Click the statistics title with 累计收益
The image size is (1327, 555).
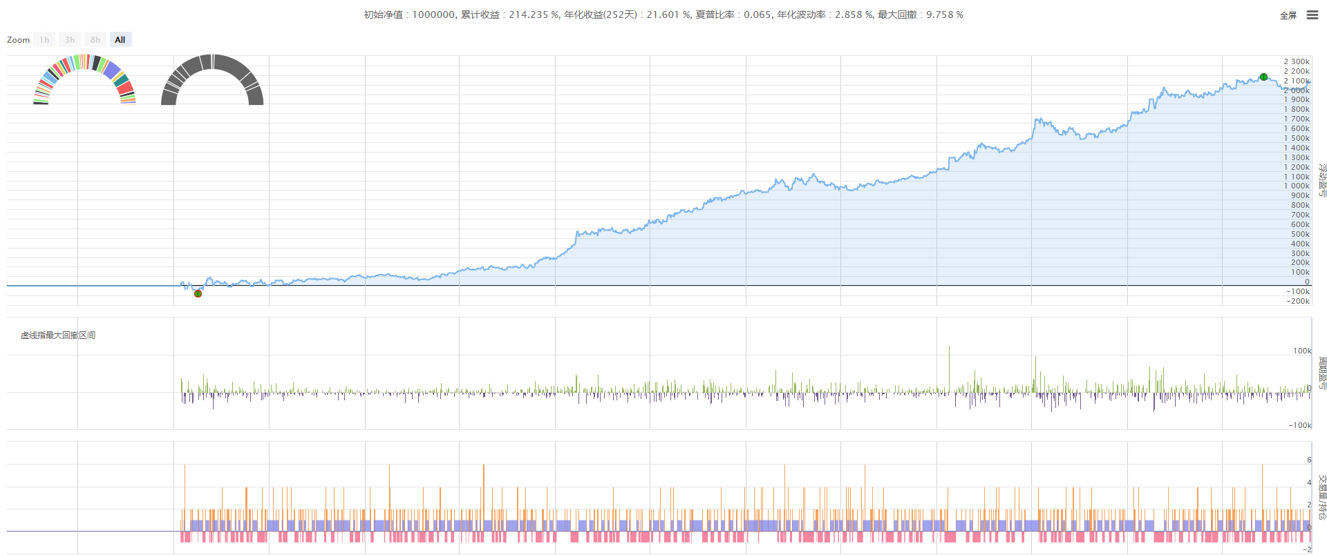tap(663, 14)
